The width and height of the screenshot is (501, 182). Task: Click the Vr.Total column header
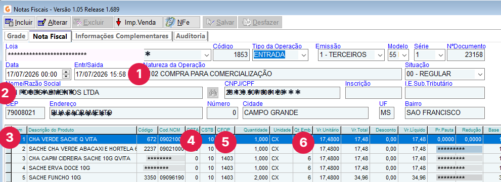click(355, 130)
